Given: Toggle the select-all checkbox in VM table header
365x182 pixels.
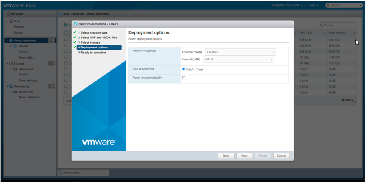Looking at the screenshot, I should [66, 33].
